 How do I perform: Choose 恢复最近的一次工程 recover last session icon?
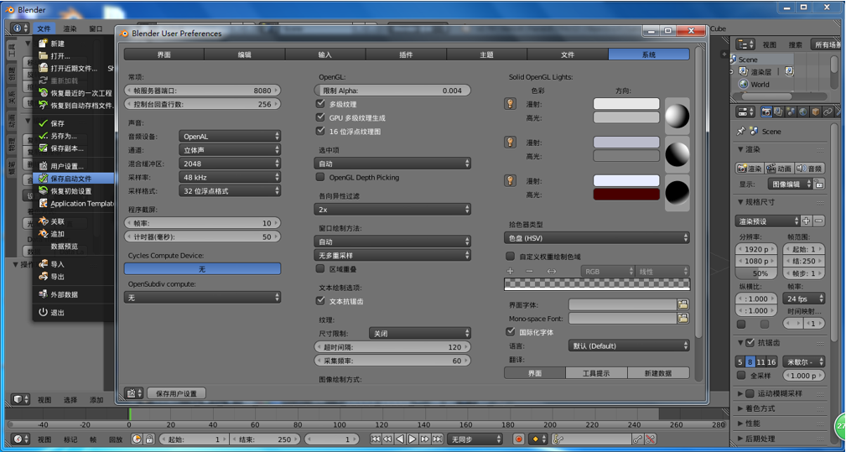(43, 93)
